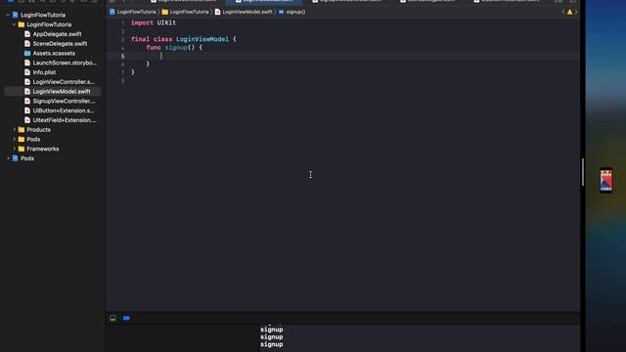Screen dimensions: 626x352
Task: Open LaunchScreen.storyboard file
Action: coord(65,63)
